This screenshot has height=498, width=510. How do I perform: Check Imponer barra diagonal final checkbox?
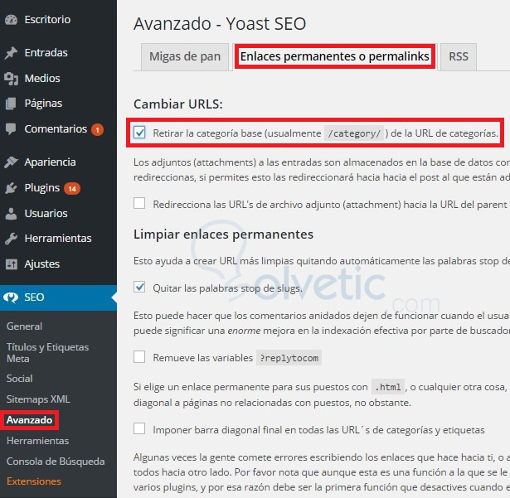click(x=139, y=428)
